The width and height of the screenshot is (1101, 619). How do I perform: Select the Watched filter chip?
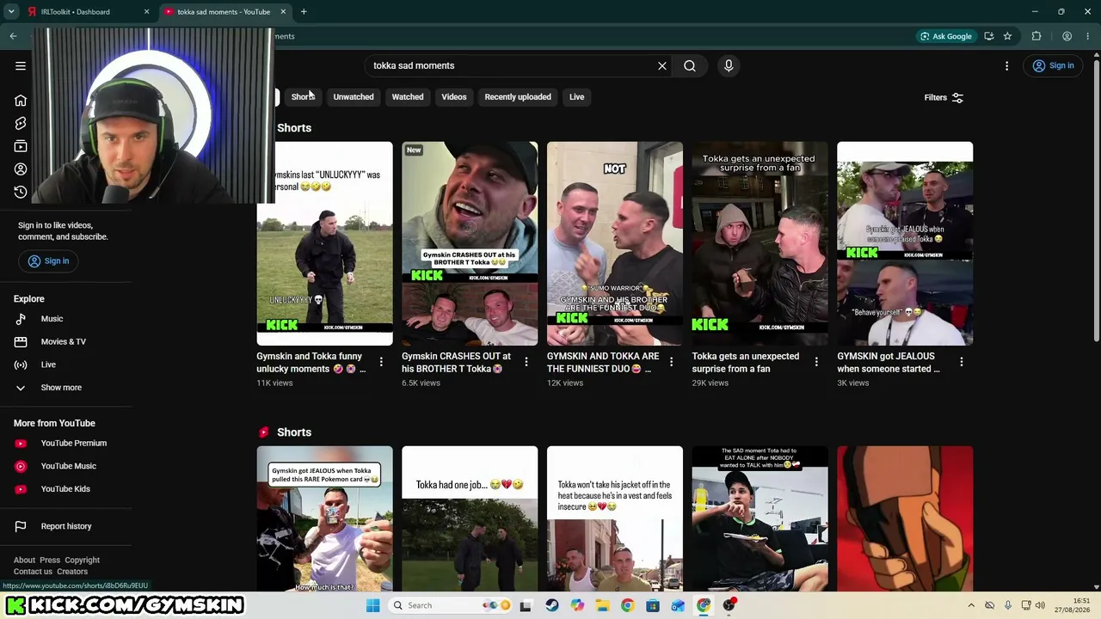click(408, 97)
